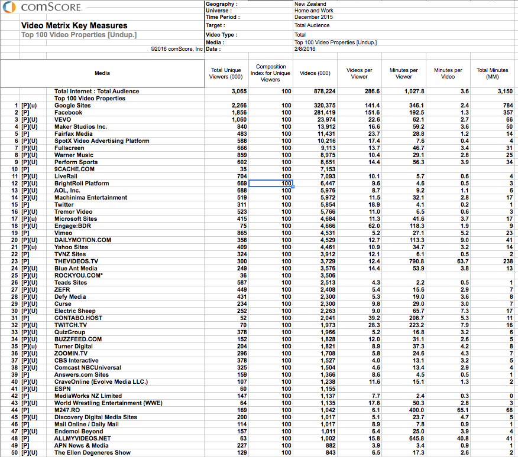The height and width of the screenshot is (457, 518).
Task: Select the Composition Index for Unique Viewers header
Action: (x=271, y=73)
